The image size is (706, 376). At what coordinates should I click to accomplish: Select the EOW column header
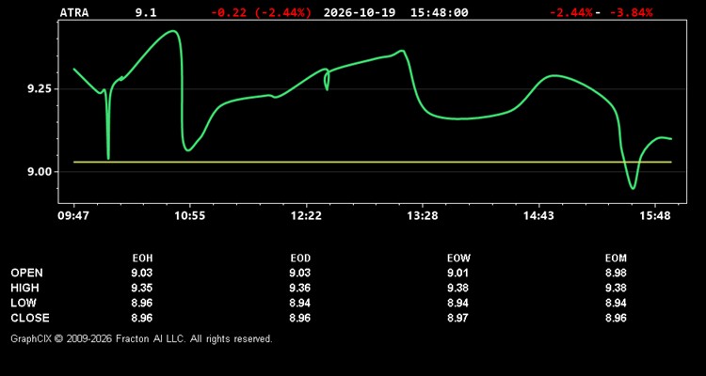[458, 258]
